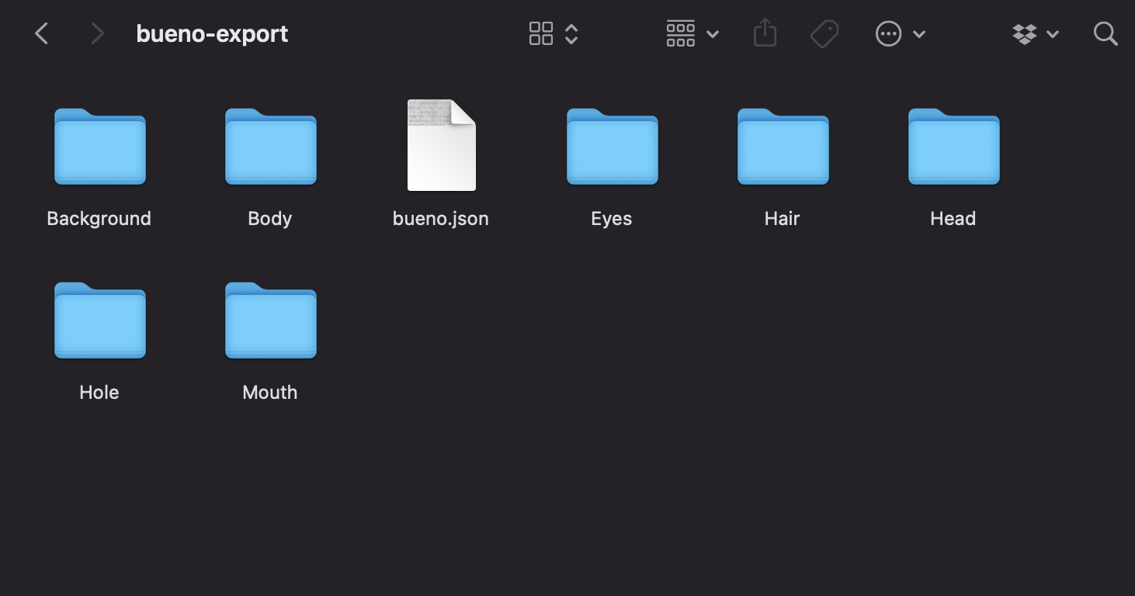1135x596 pixels.
Task: Select the Eyes folder
Action: point(613,147)
